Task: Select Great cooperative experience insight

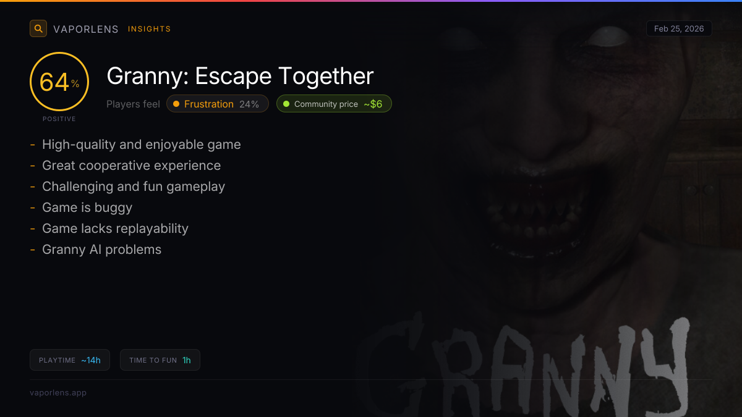Action: click(x=131, y=166)
